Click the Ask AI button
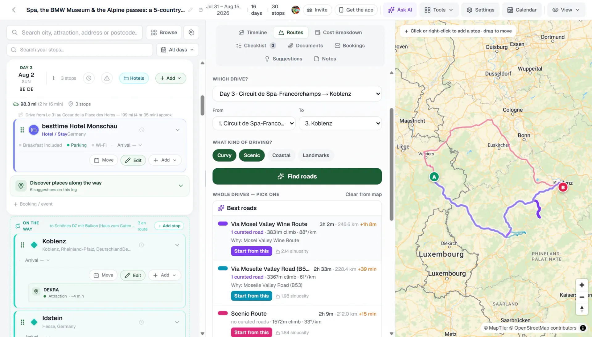592x337 pixels. (x=400, y=10)
